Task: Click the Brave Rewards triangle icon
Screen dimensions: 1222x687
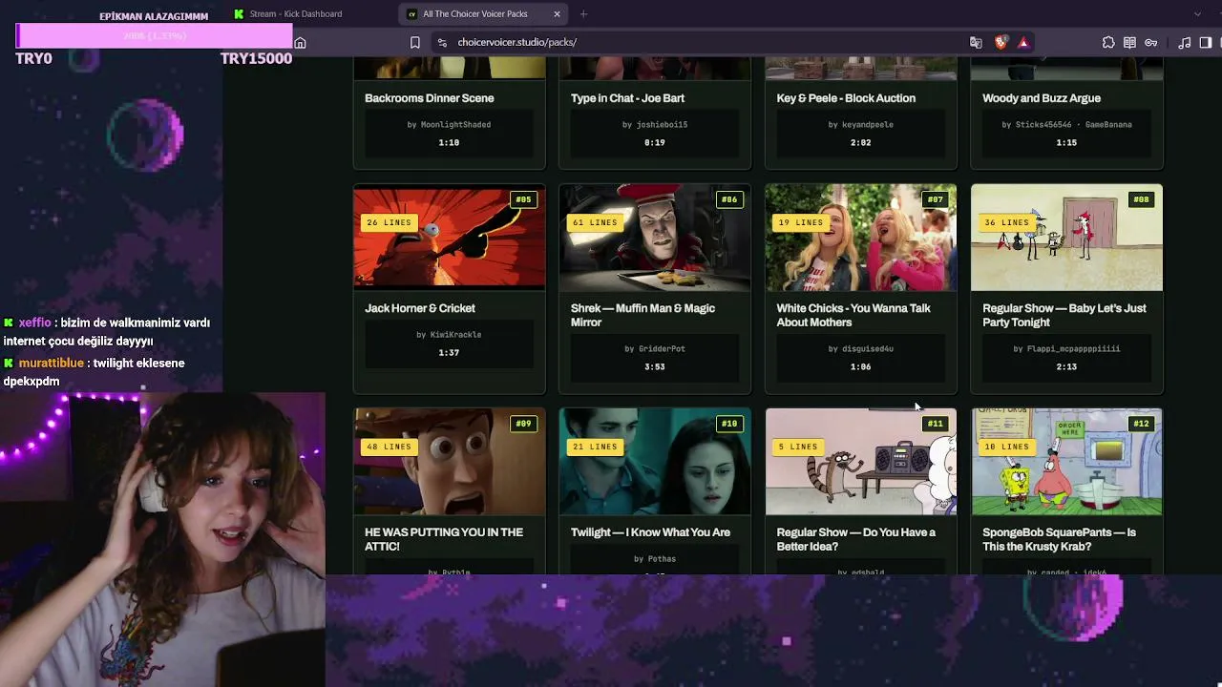Action: point(1023,42)
